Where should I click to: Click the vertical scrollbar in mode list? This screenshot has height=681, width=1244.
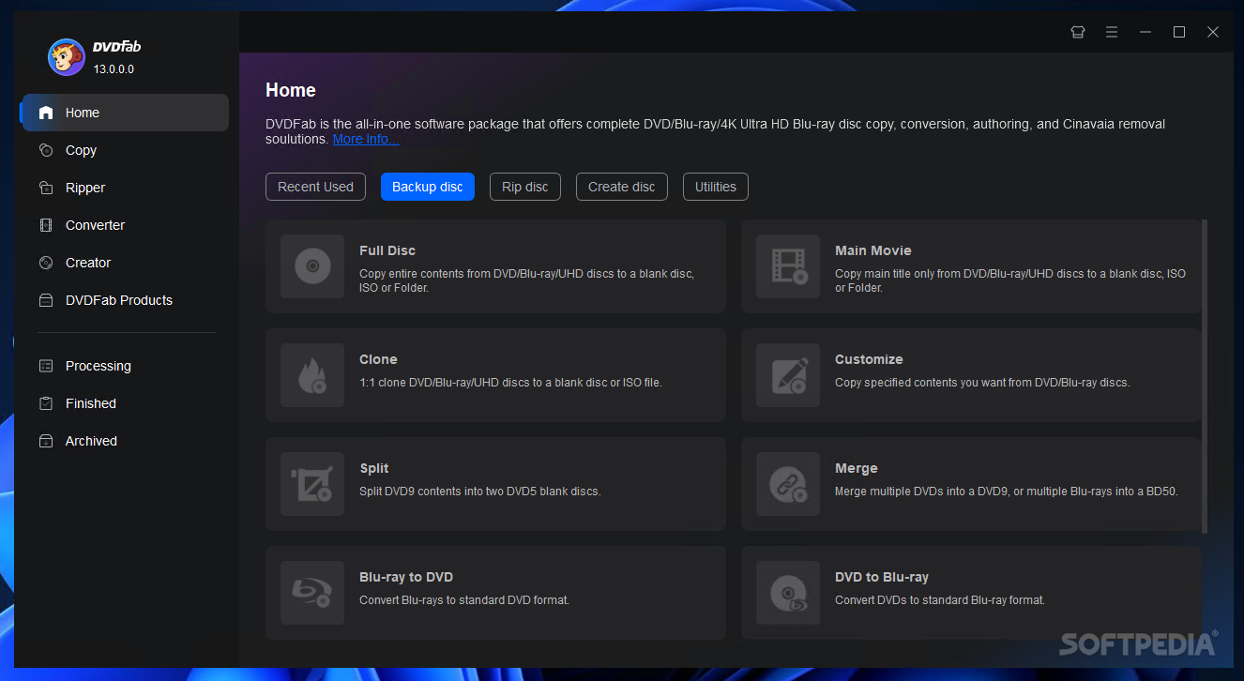(1205, 376)
